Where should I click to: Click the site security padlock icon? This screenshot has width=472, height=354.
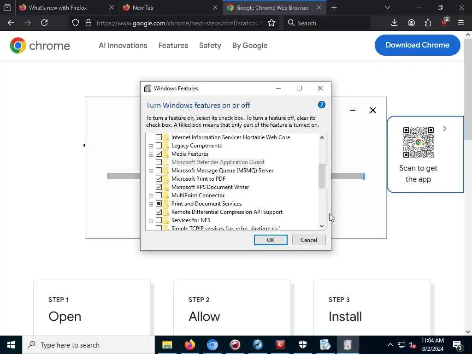88,23
